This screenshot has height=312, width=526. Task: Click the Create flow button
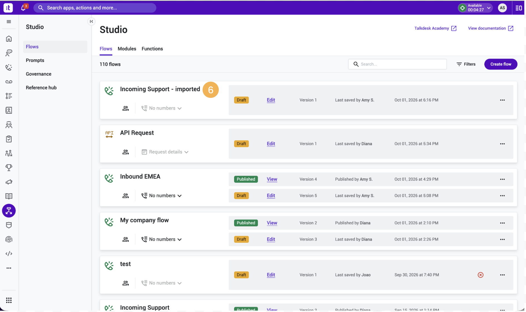pyautogui.click(x=501, y=64)
